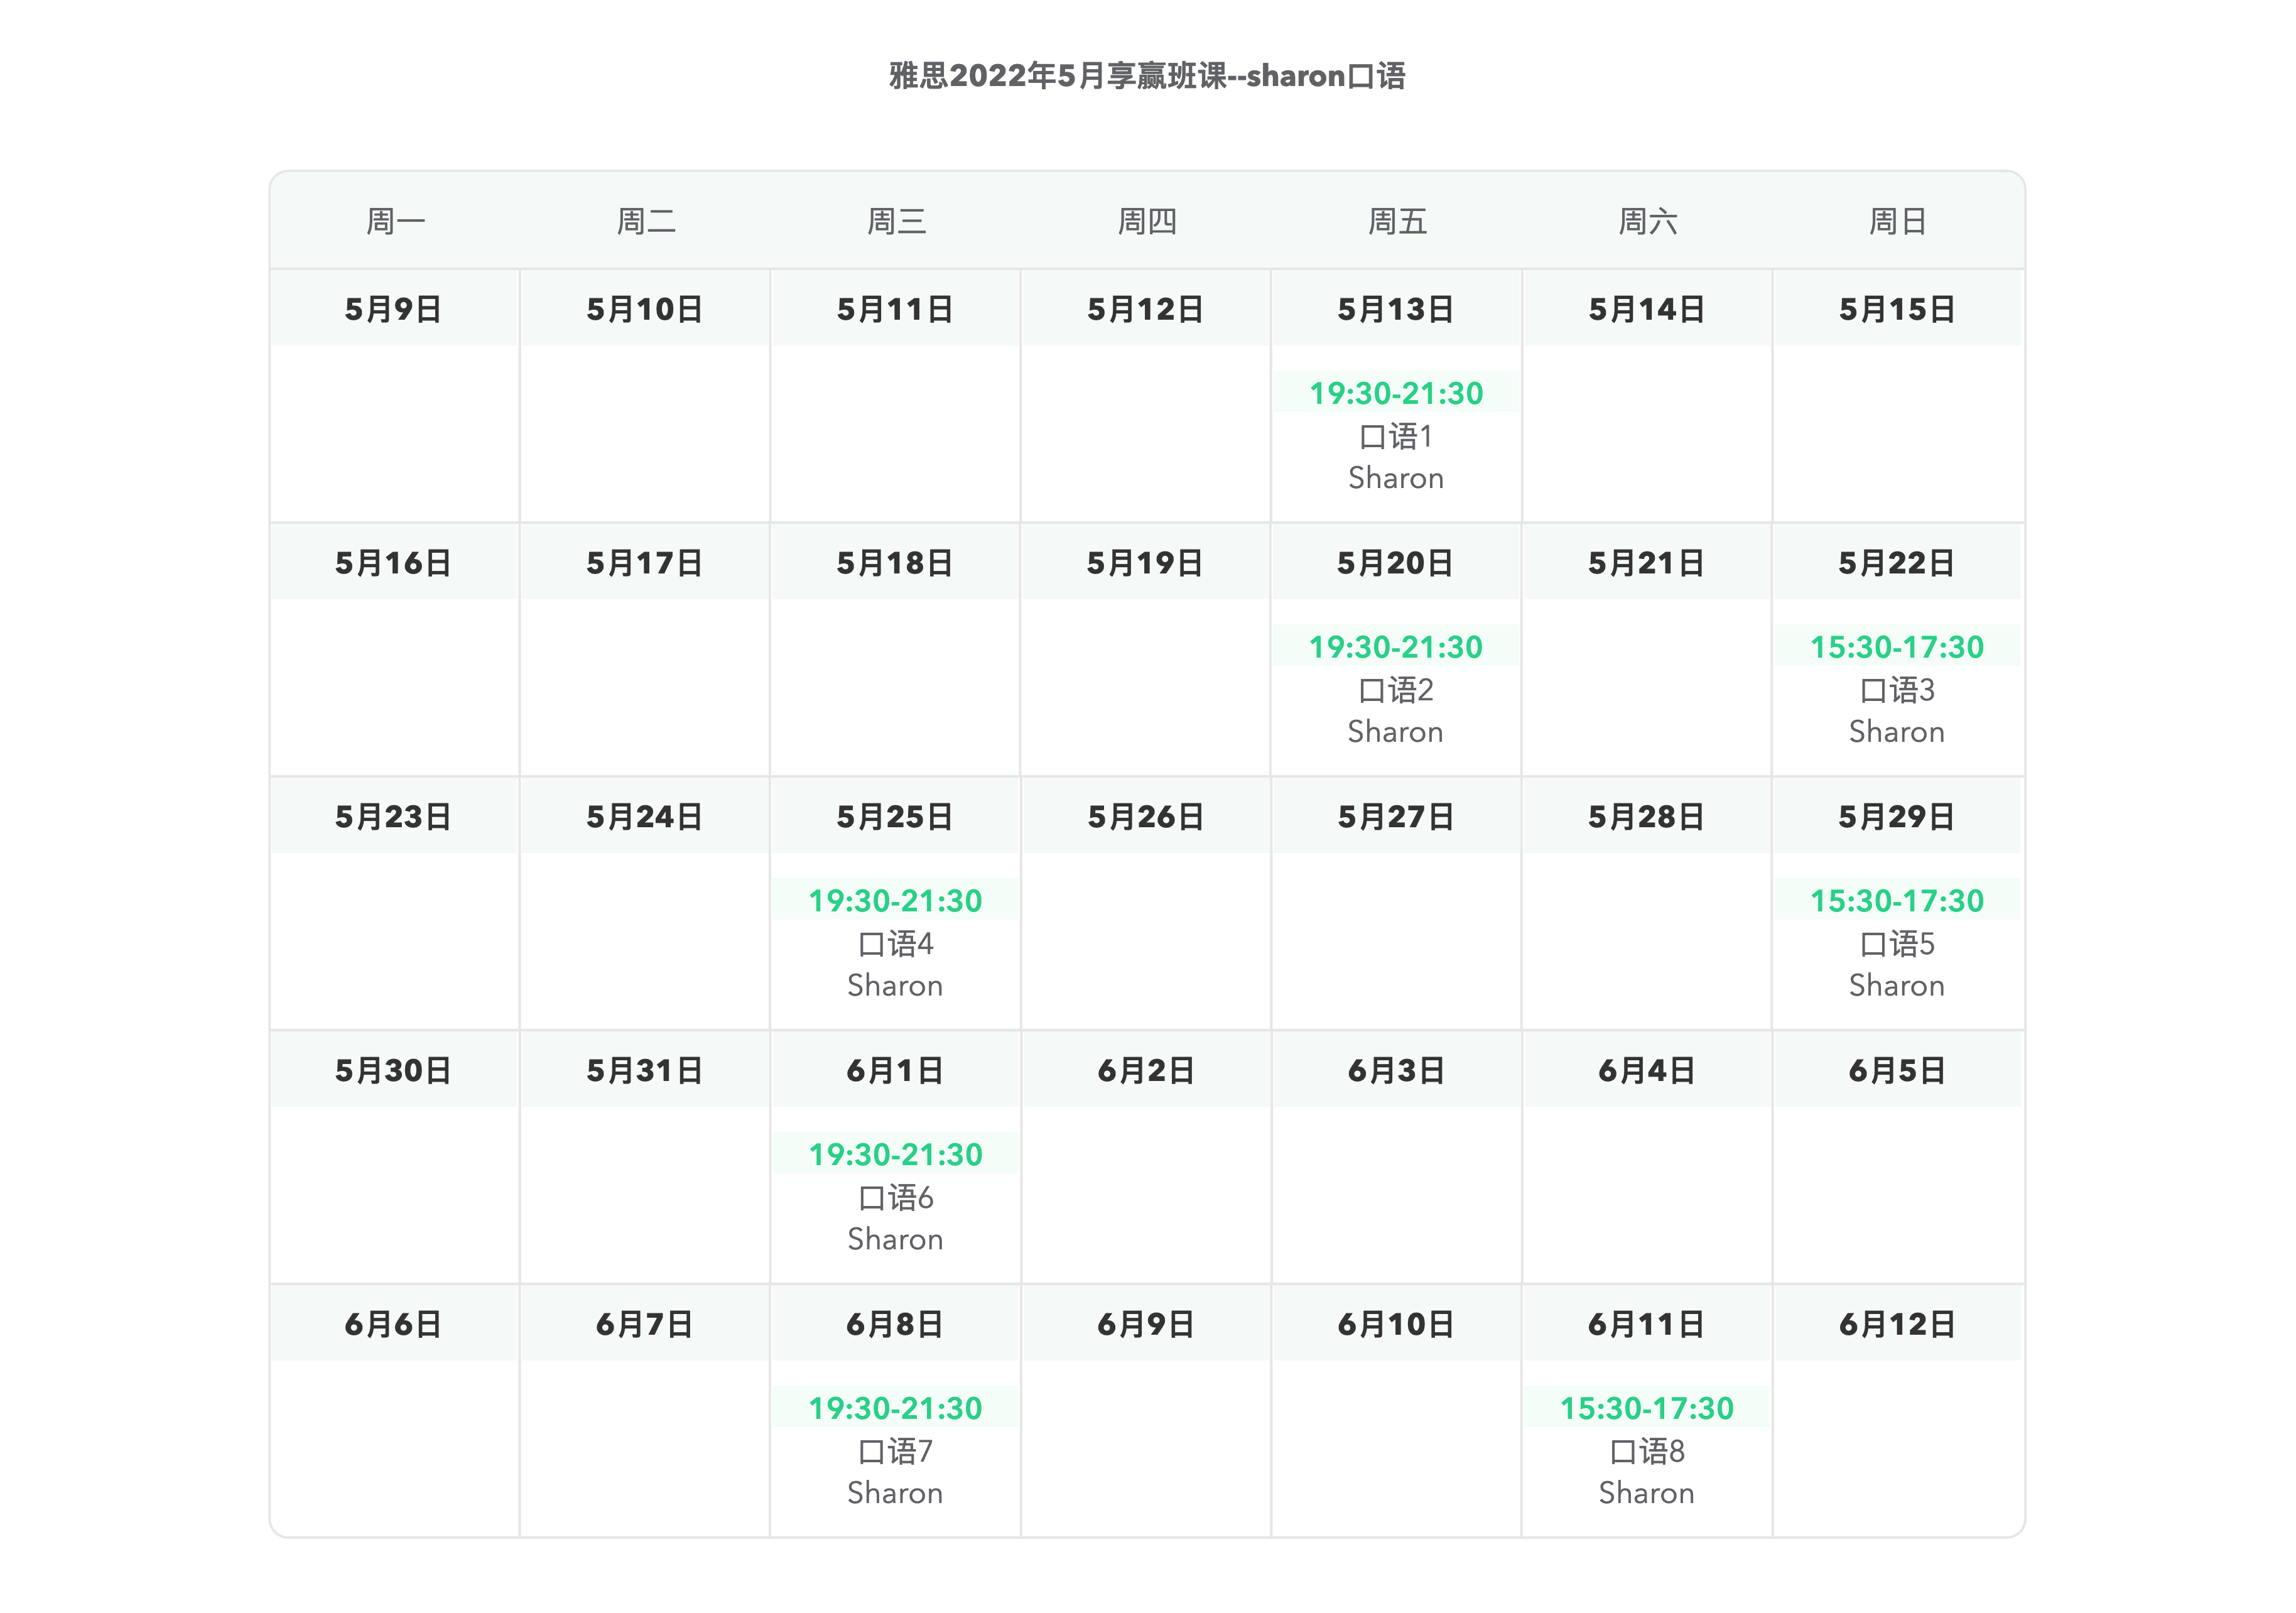Click the 周一 column header
2296x1613 pixels.
click(x=395, y=221)
